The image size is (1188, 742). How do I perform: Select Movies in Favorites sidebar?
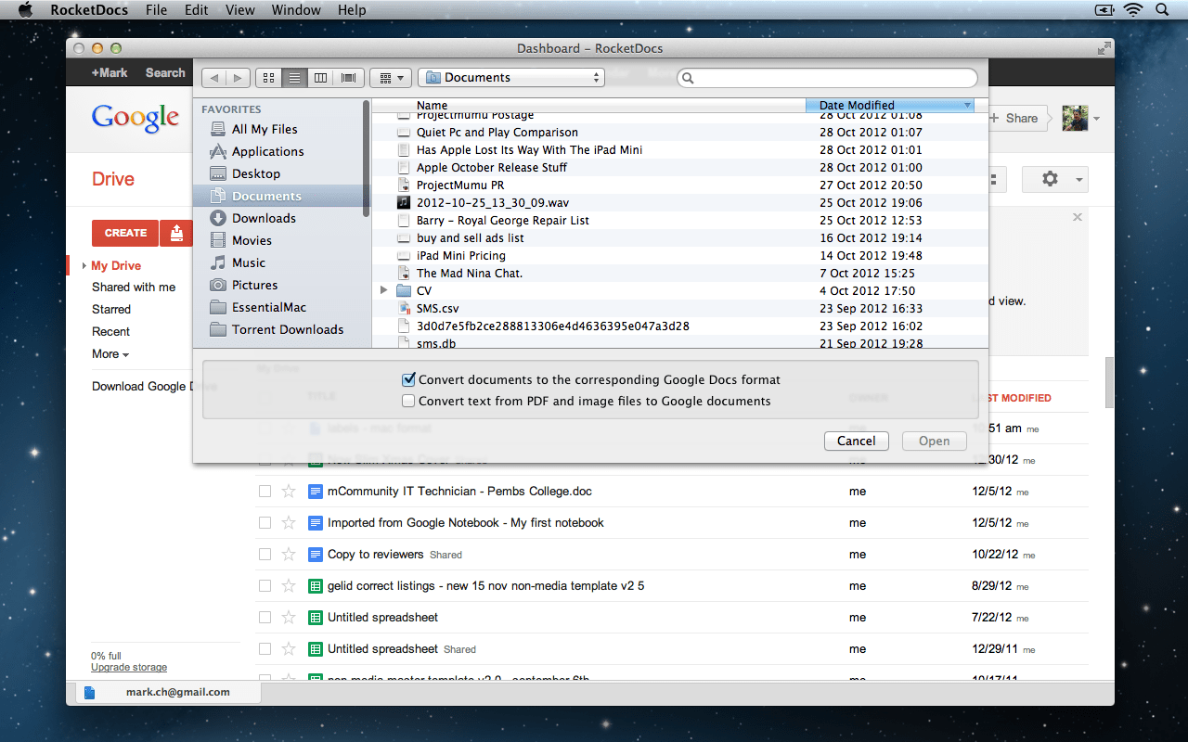252,240
